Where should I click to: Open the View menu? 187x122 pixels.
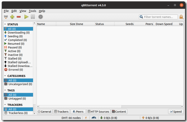click(23, 11)
